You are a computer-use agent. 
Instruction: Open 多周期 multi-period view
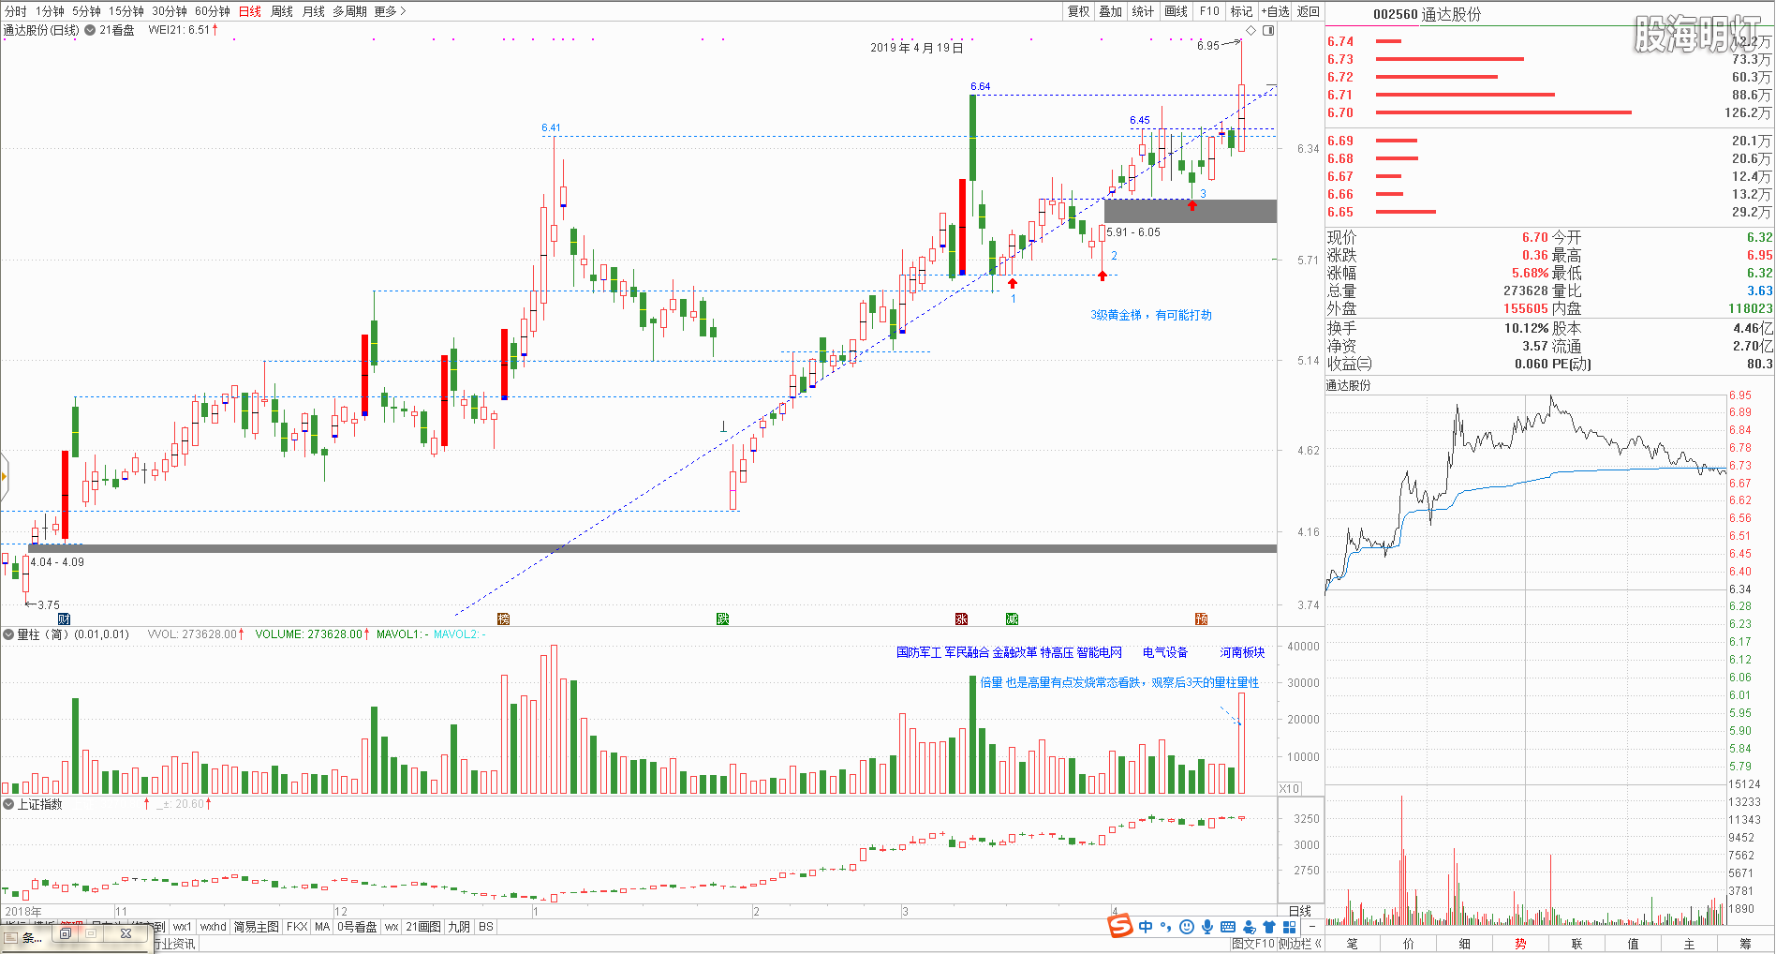pyautogui.click(x=349, y=11)
